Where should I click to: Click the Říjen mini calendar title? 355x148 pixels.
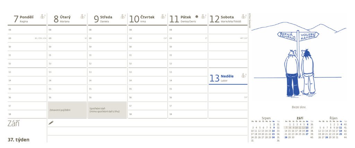pos(332,118)
